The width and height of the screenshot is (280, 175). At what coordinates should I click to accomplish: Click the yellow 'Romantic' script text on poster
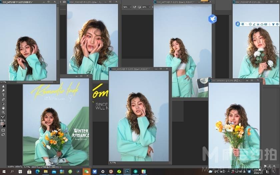coord(55,90)
